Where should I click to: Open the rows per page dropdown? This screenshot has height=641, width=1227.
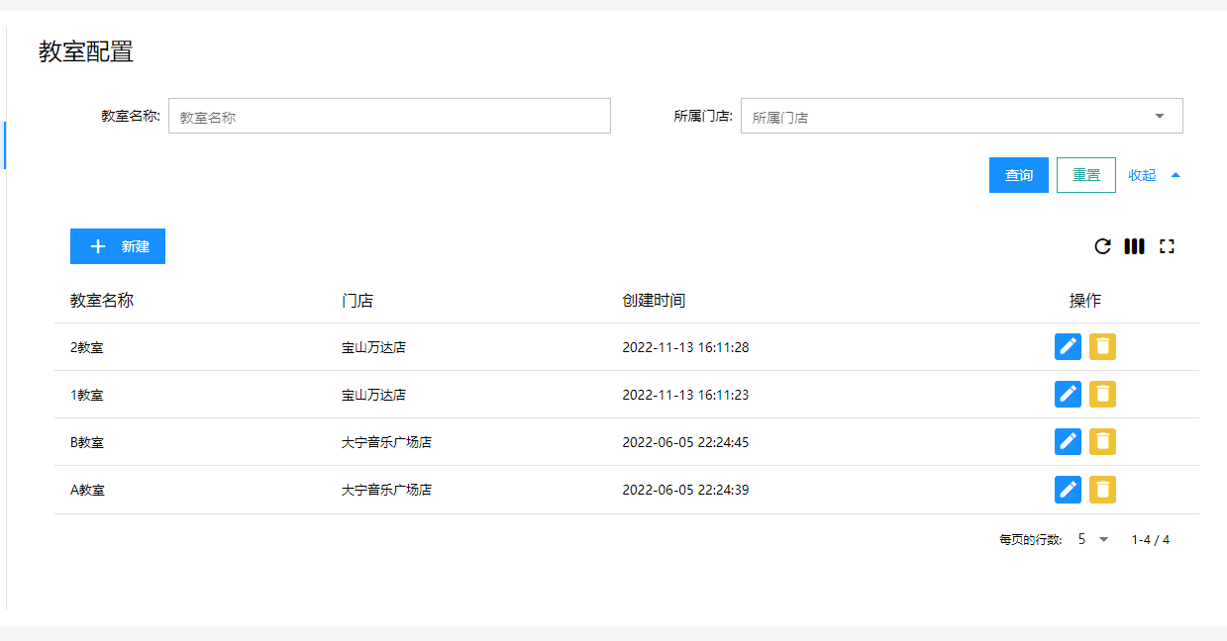[x=1093, y=539]
